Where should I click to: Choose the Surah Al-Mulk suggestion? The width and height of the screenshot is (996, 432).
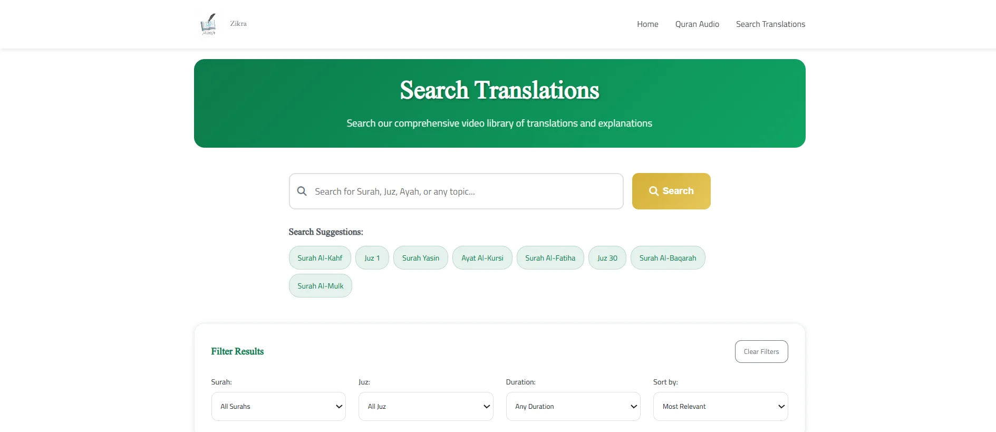point(321,286)
